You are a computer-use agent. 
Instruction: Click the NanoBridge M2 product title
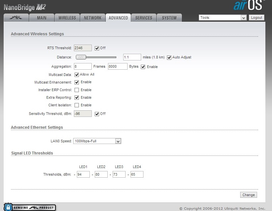click(25, 7)
